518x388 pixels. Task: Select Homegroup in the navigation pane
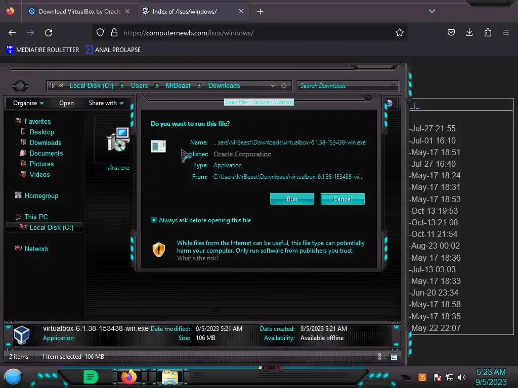(41, 196)
